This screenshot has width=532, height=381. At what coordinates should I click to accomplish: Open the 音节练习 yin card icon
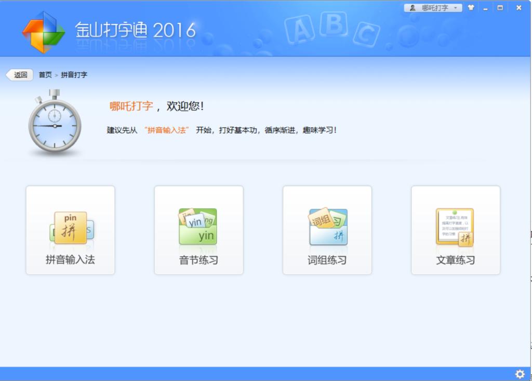pos(197,227)
